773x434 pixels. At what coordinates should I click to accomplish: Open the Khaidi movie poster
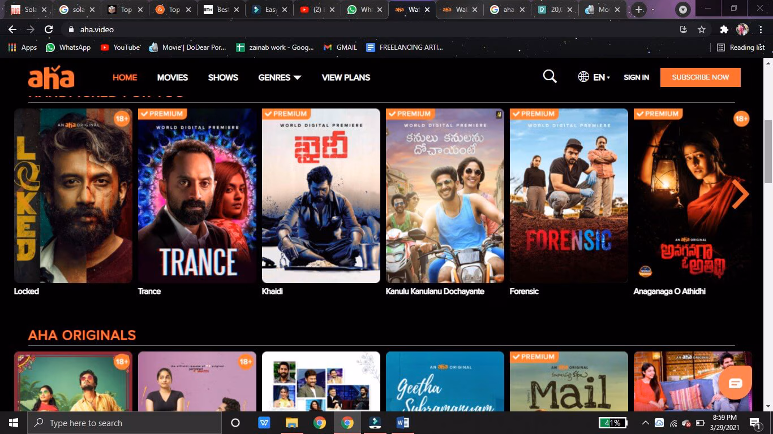[321, 196]
